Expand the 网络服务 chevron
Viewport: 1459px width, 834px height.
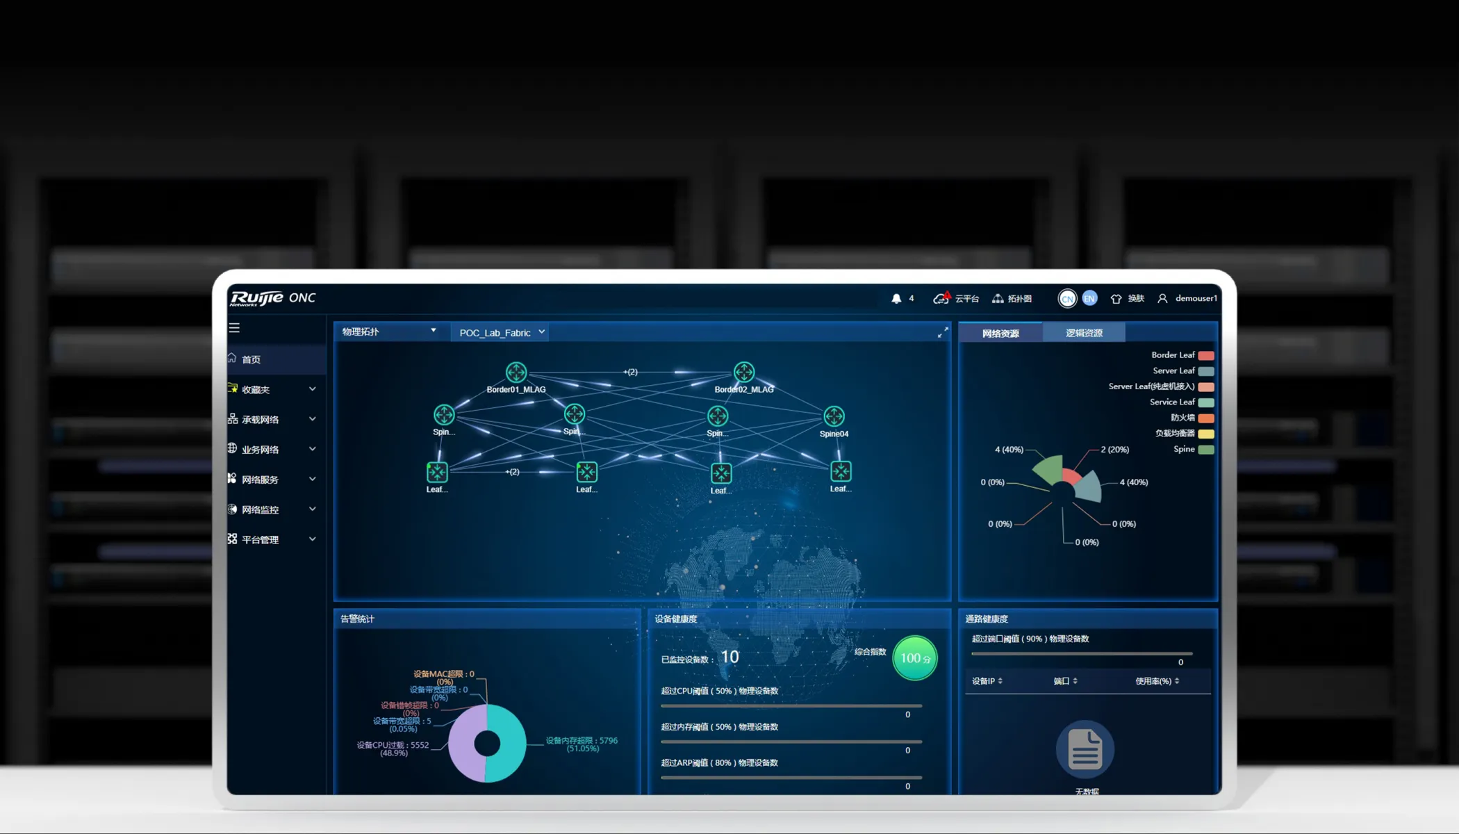313,479
